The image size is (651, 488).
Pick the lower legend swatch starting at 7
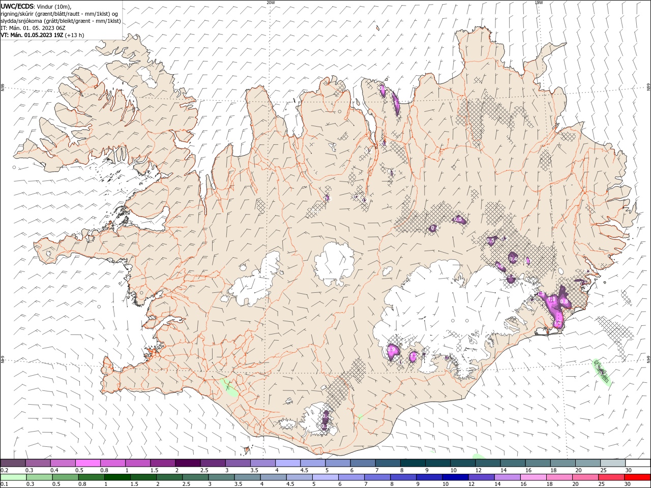(x=376, y=477)
